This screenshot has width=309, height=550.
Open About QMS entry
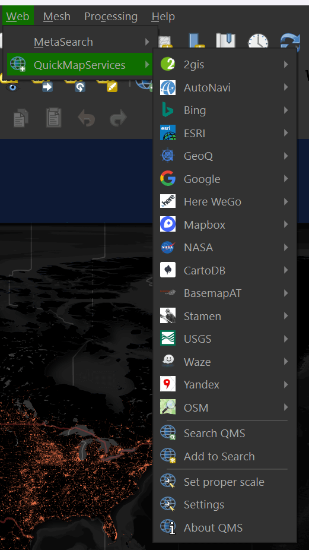pos(225,527)
